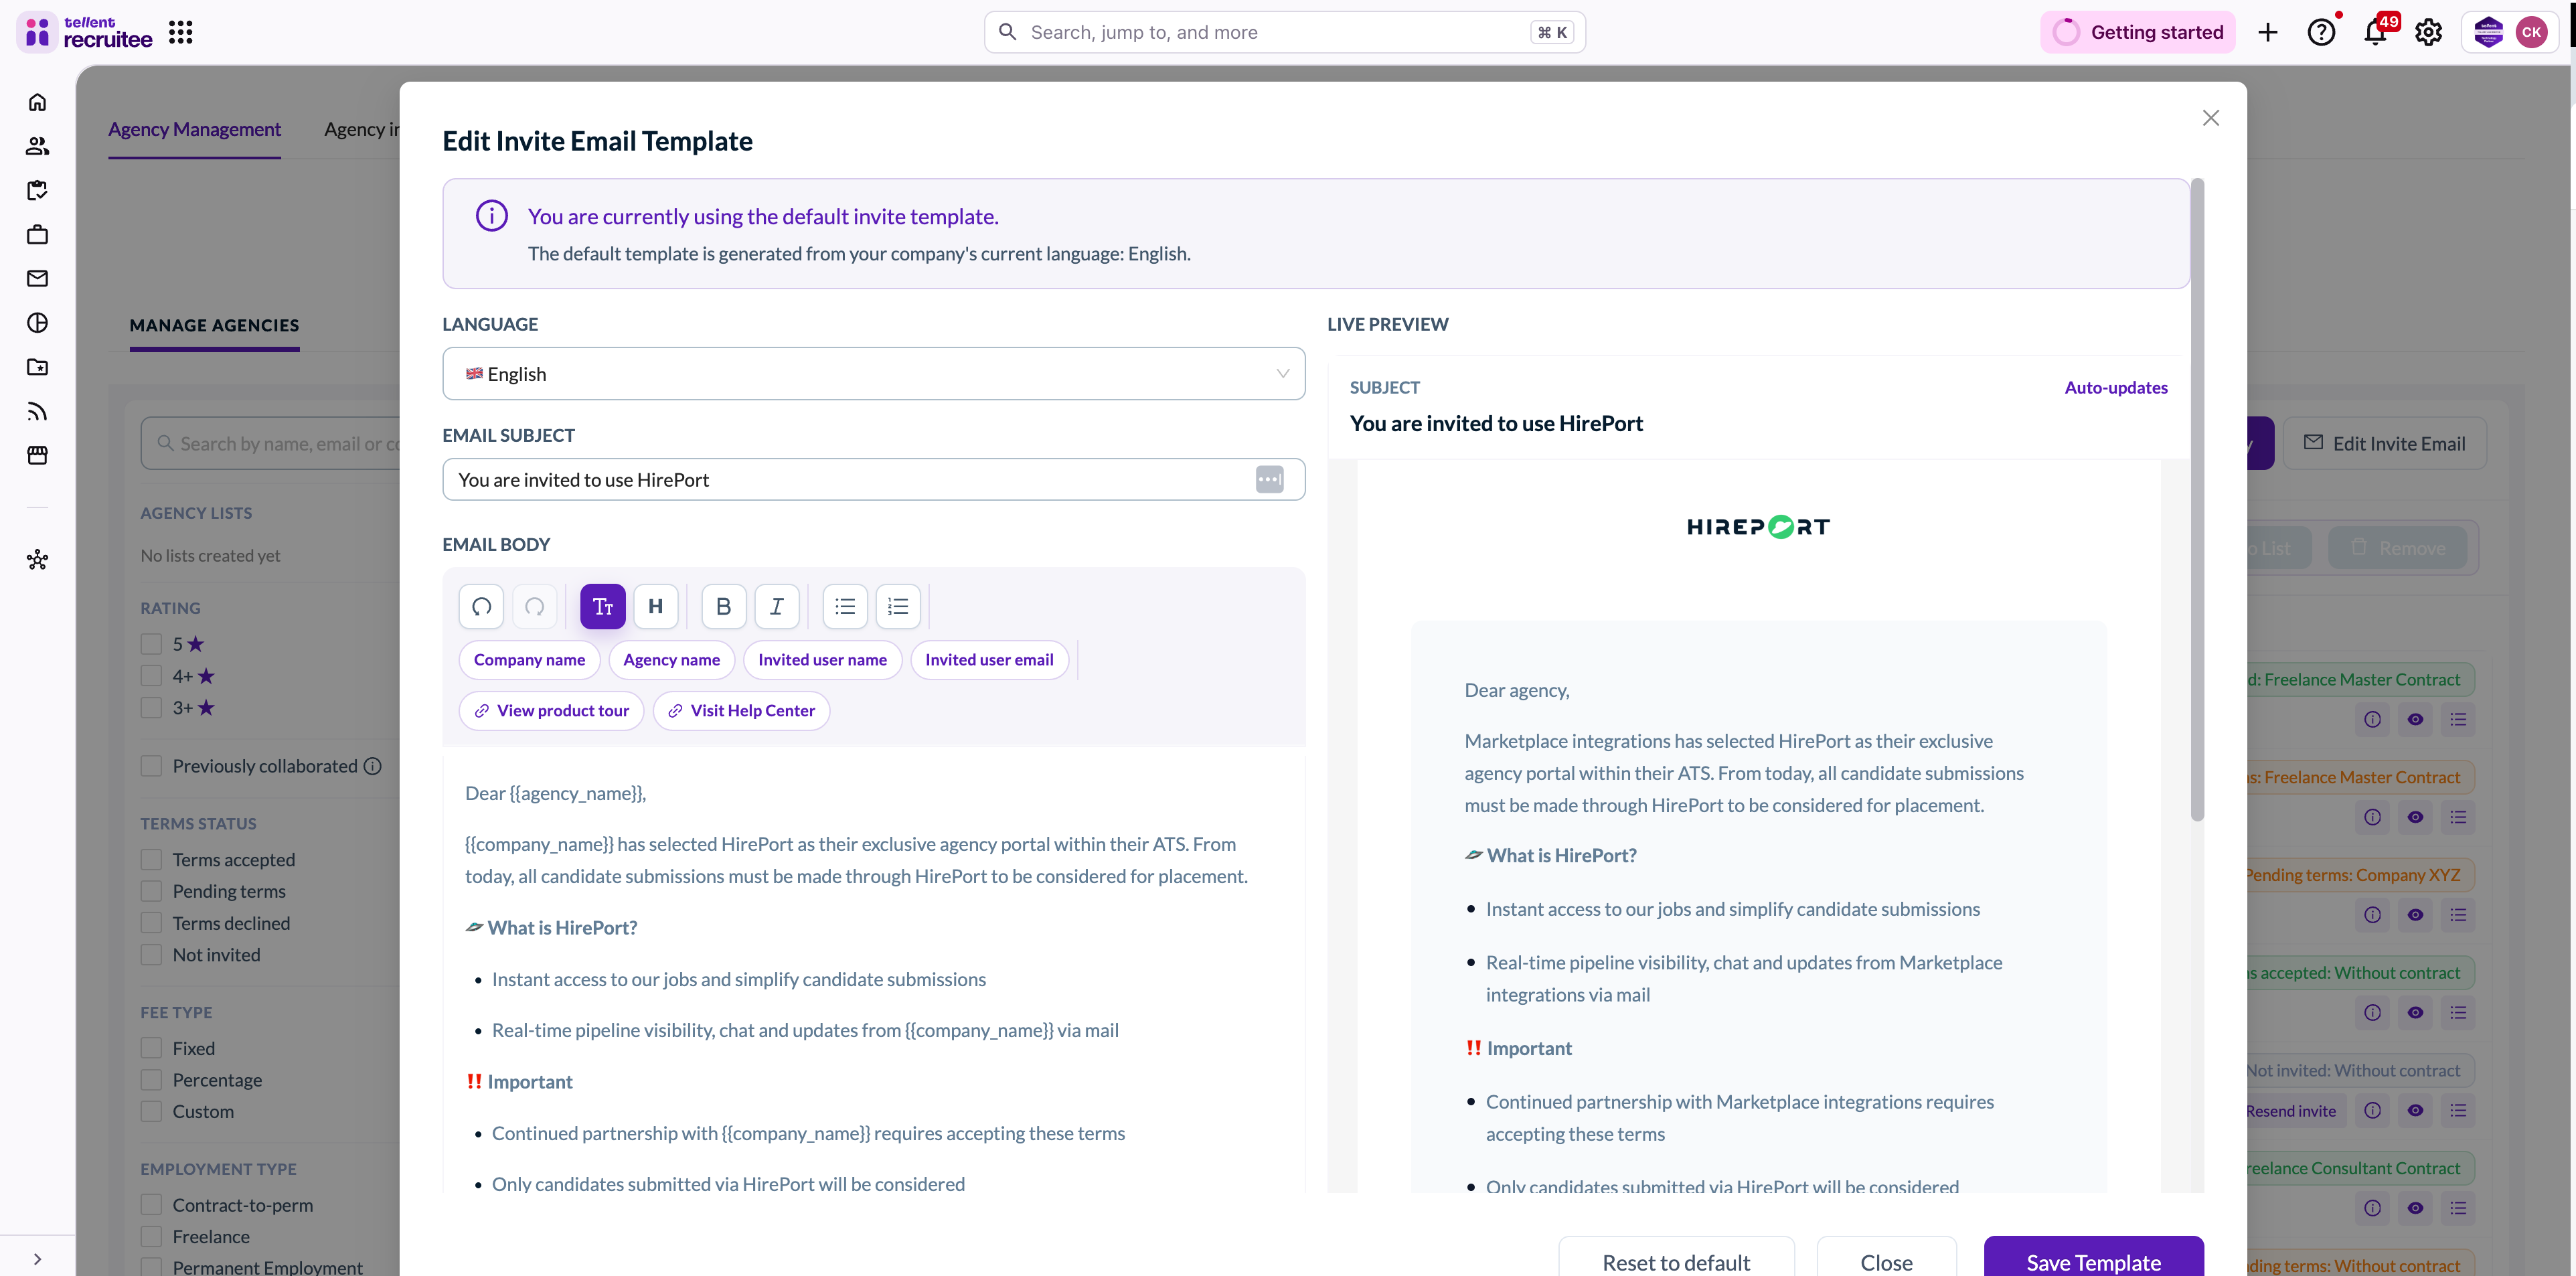
Task: Check Contract-to-perm employment filter
Action: pyautogui.click(x=151, y=1205)
